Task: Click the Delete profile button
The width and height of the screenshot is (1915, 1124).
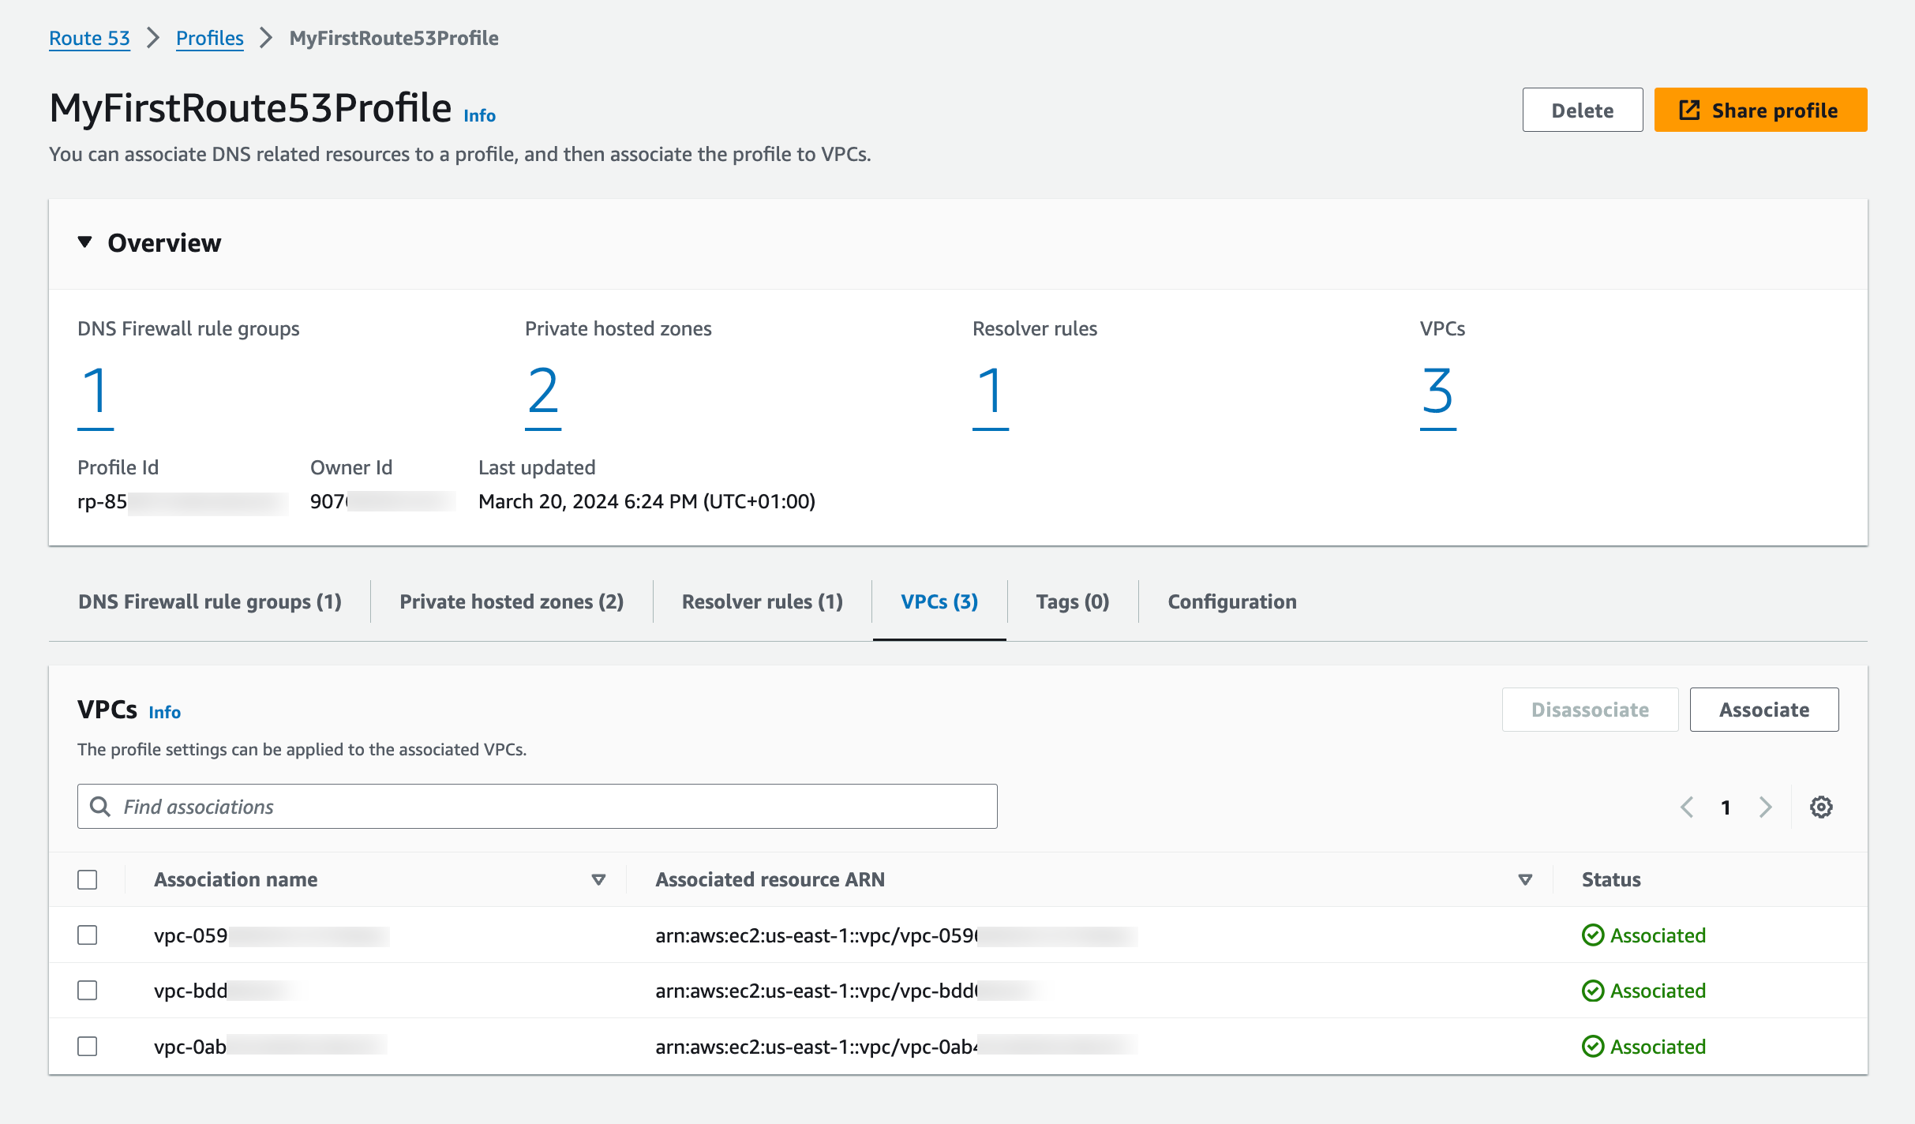Action: click(x=1582, y=111)
